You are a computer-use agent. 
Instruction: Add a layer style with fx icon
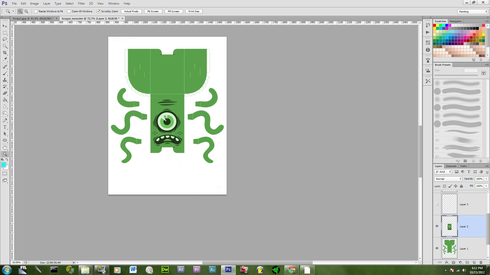pos(447,262)
